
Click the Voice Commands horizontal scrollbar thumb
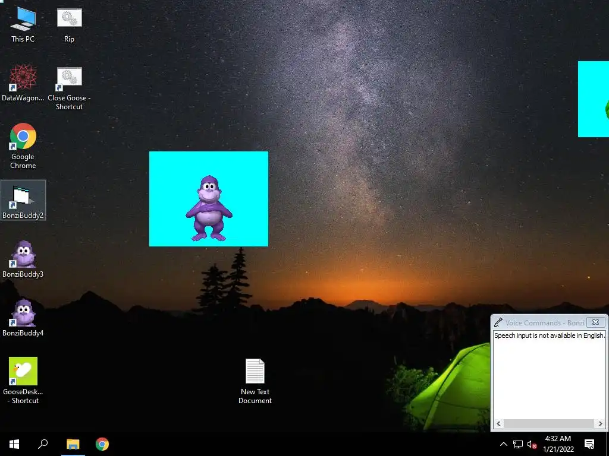(x=549, y=423)
